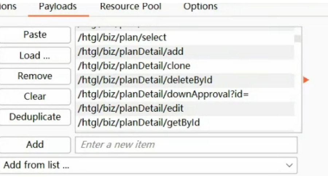Switch to the Payloads tab

58,7
